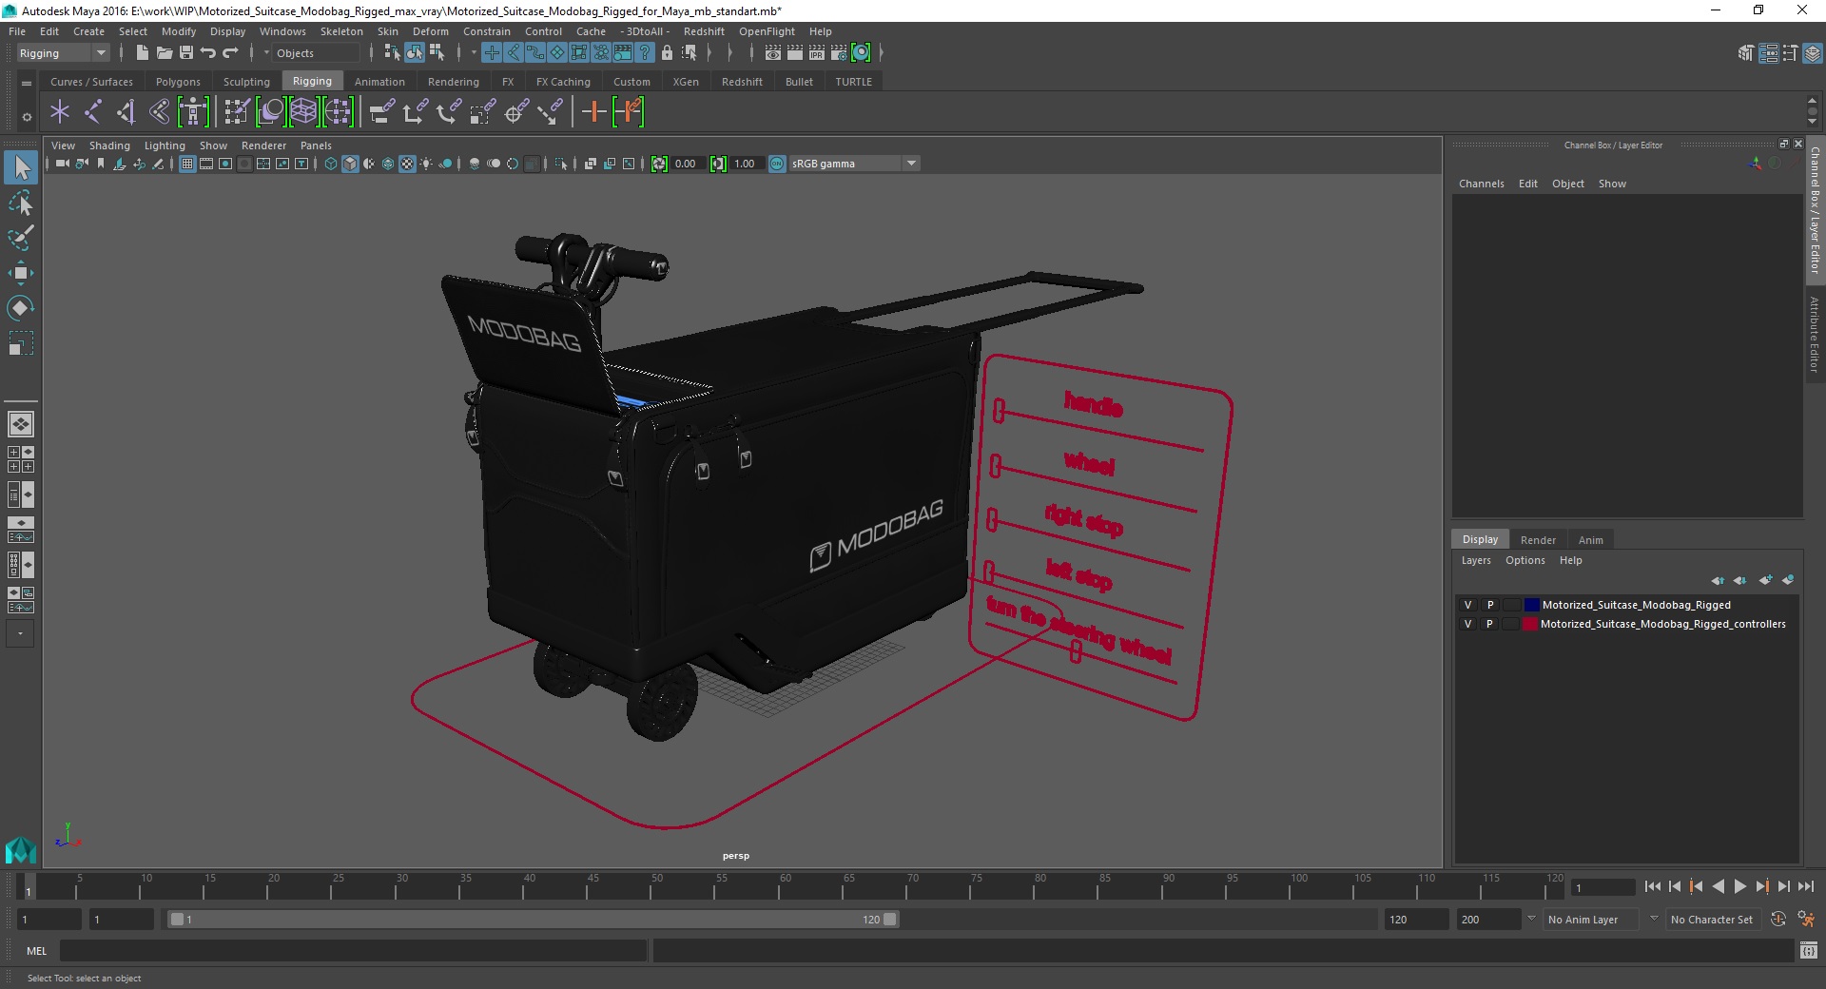Click the move layer up arrow icon
Screen dimensions: 1826x989
(1718, 580)
